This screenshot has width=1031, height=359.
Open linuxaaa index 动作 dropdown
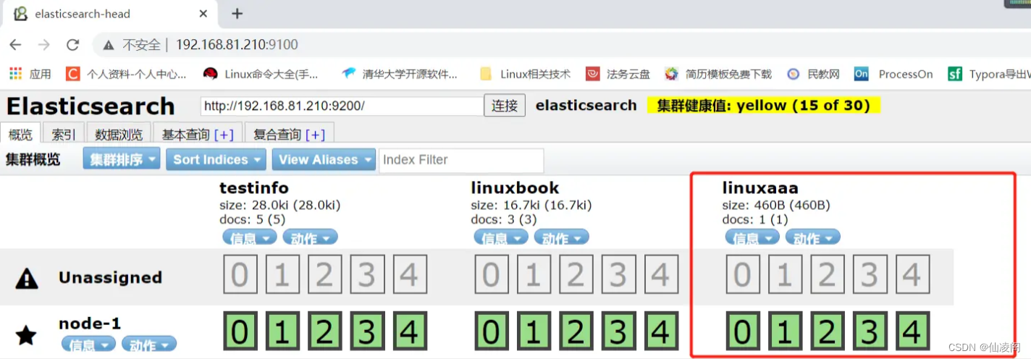pyautogui.click(x=812, y=237)
